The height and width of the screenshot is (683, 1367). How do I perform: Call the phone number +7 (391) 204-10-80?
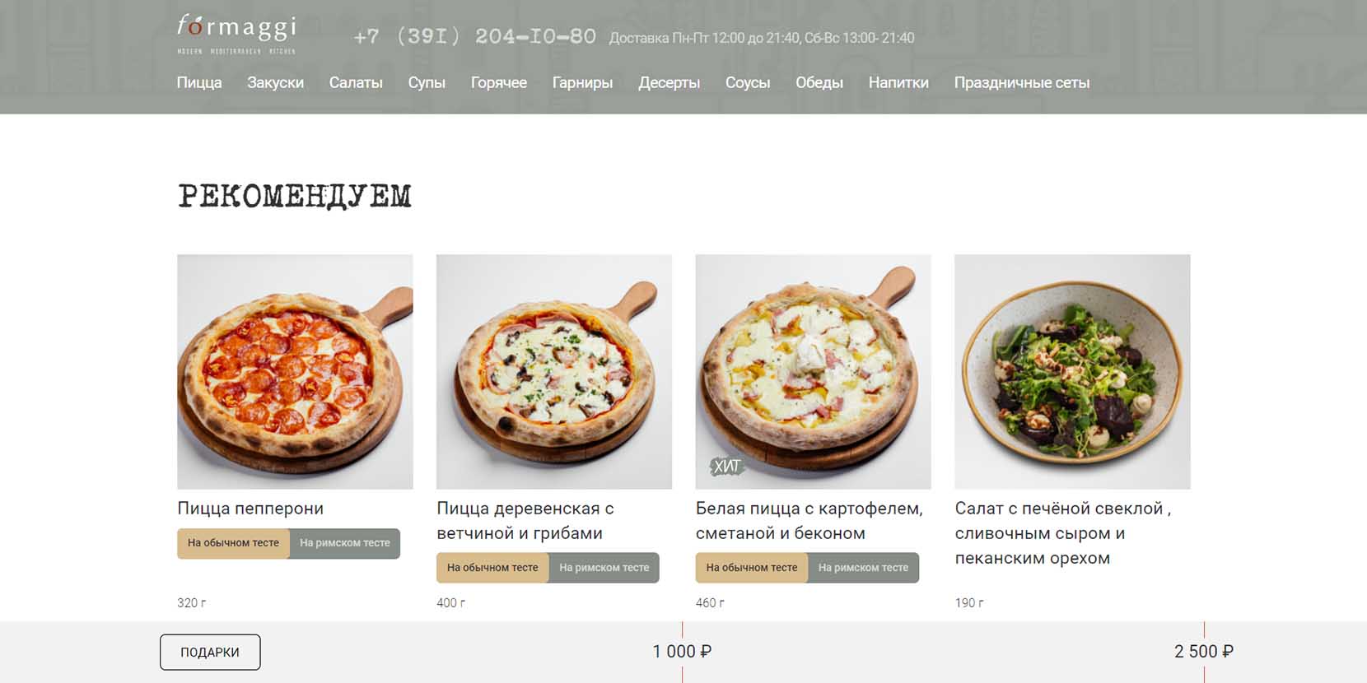pyautogui.click(x=474, y=37)
